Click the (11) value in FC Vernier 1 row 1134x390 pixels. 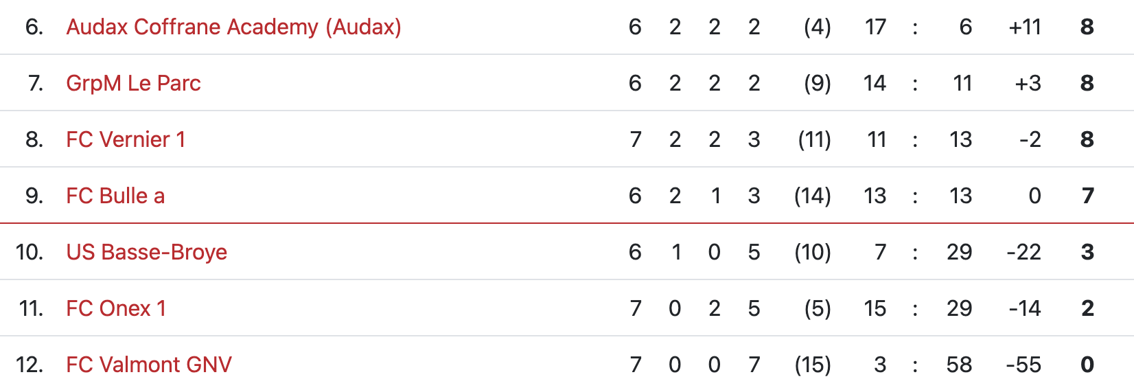[x=814, y=139]
